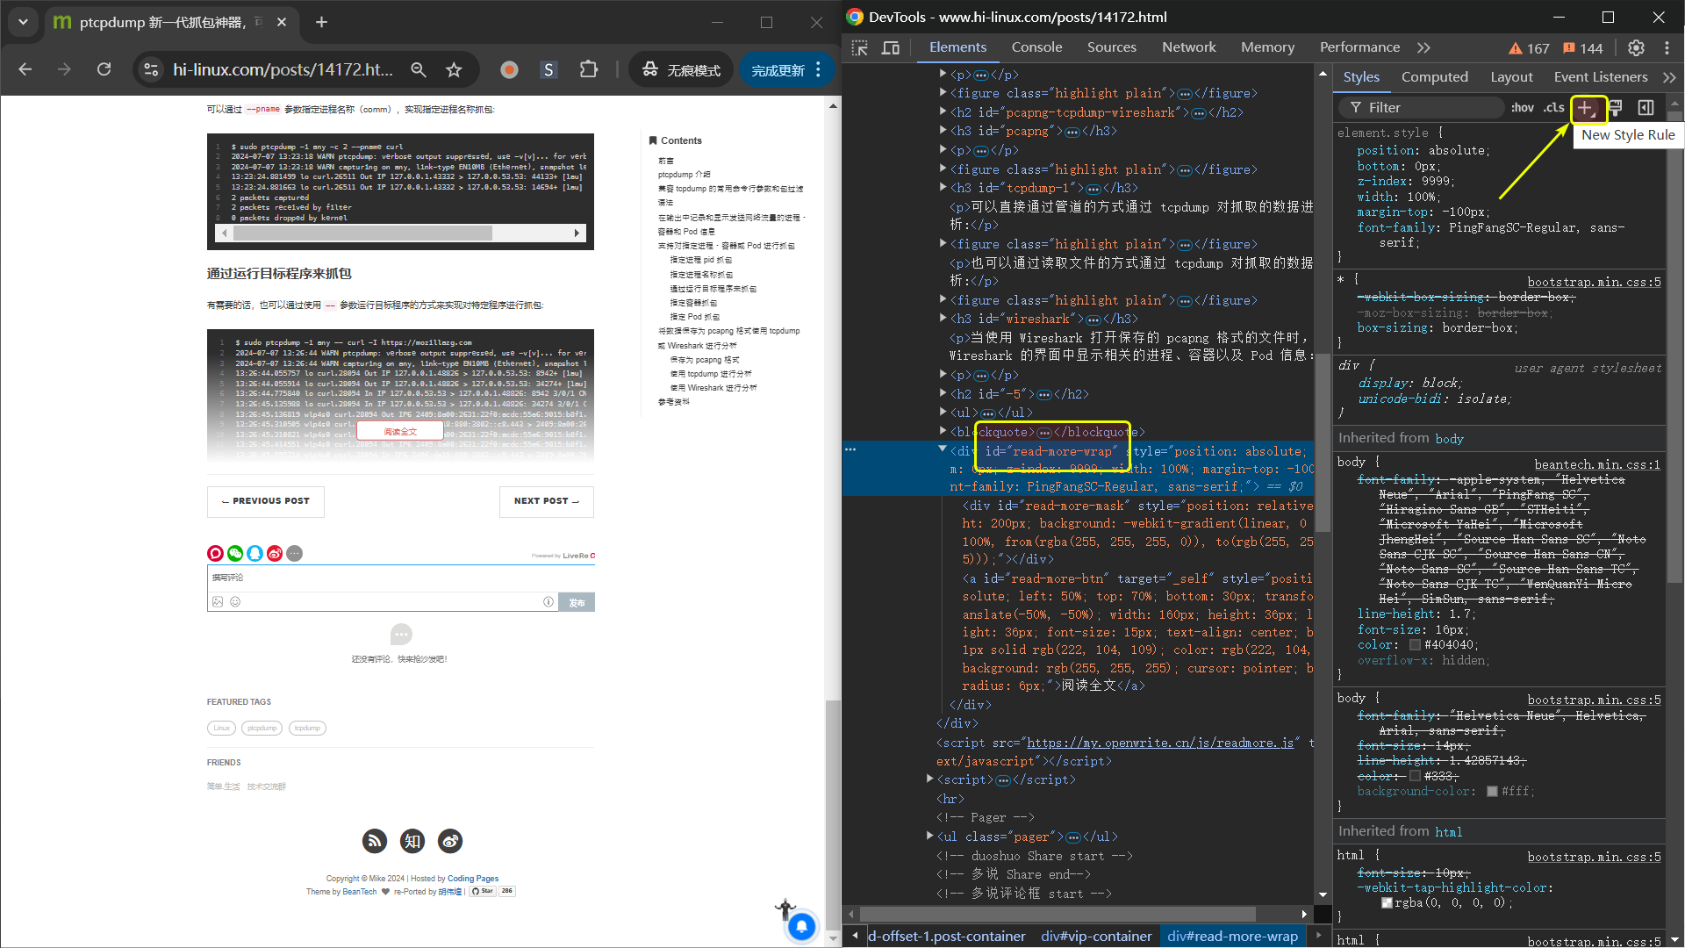Click the #404040 color swatch
The image size is (1685, 948).
pyautogui.click(x=1415, y=645)
